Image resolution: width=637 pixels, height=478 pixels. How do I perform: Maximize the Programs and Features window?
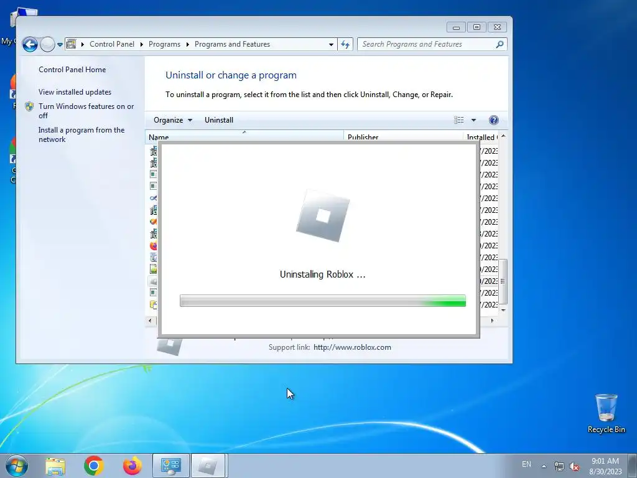coord(477,27)
